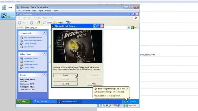
Task: Expand the Address bar dropdown arrow
Action: pyautogui.click(x=129, y=27)
